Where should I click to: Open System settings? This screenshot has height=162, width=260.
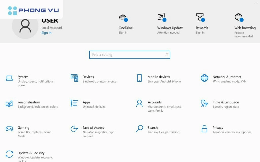28,79
